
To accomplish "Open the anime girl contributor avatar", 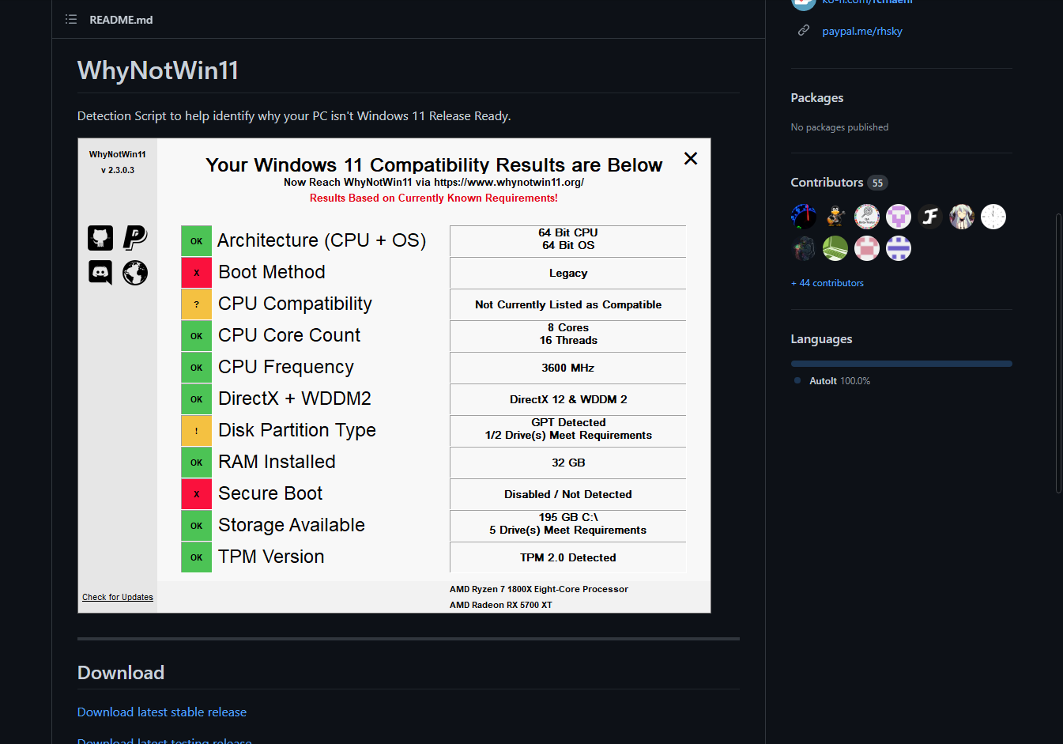I will (962, 217).
